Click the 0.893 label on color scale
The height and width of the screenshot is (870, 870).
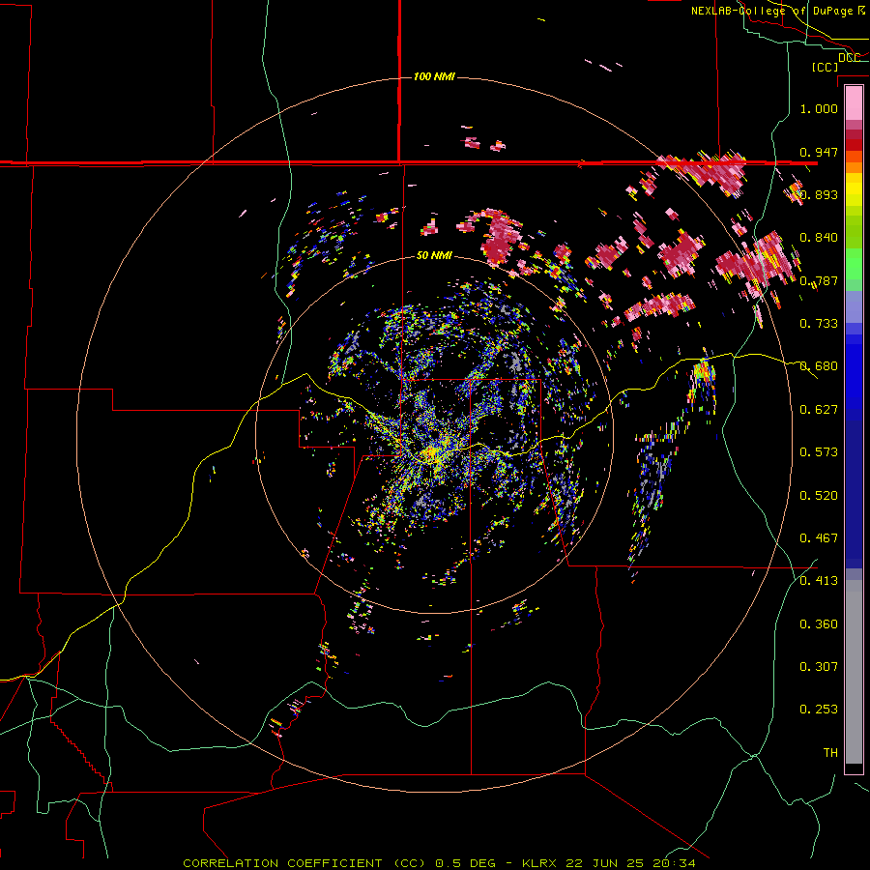point(819,194)
